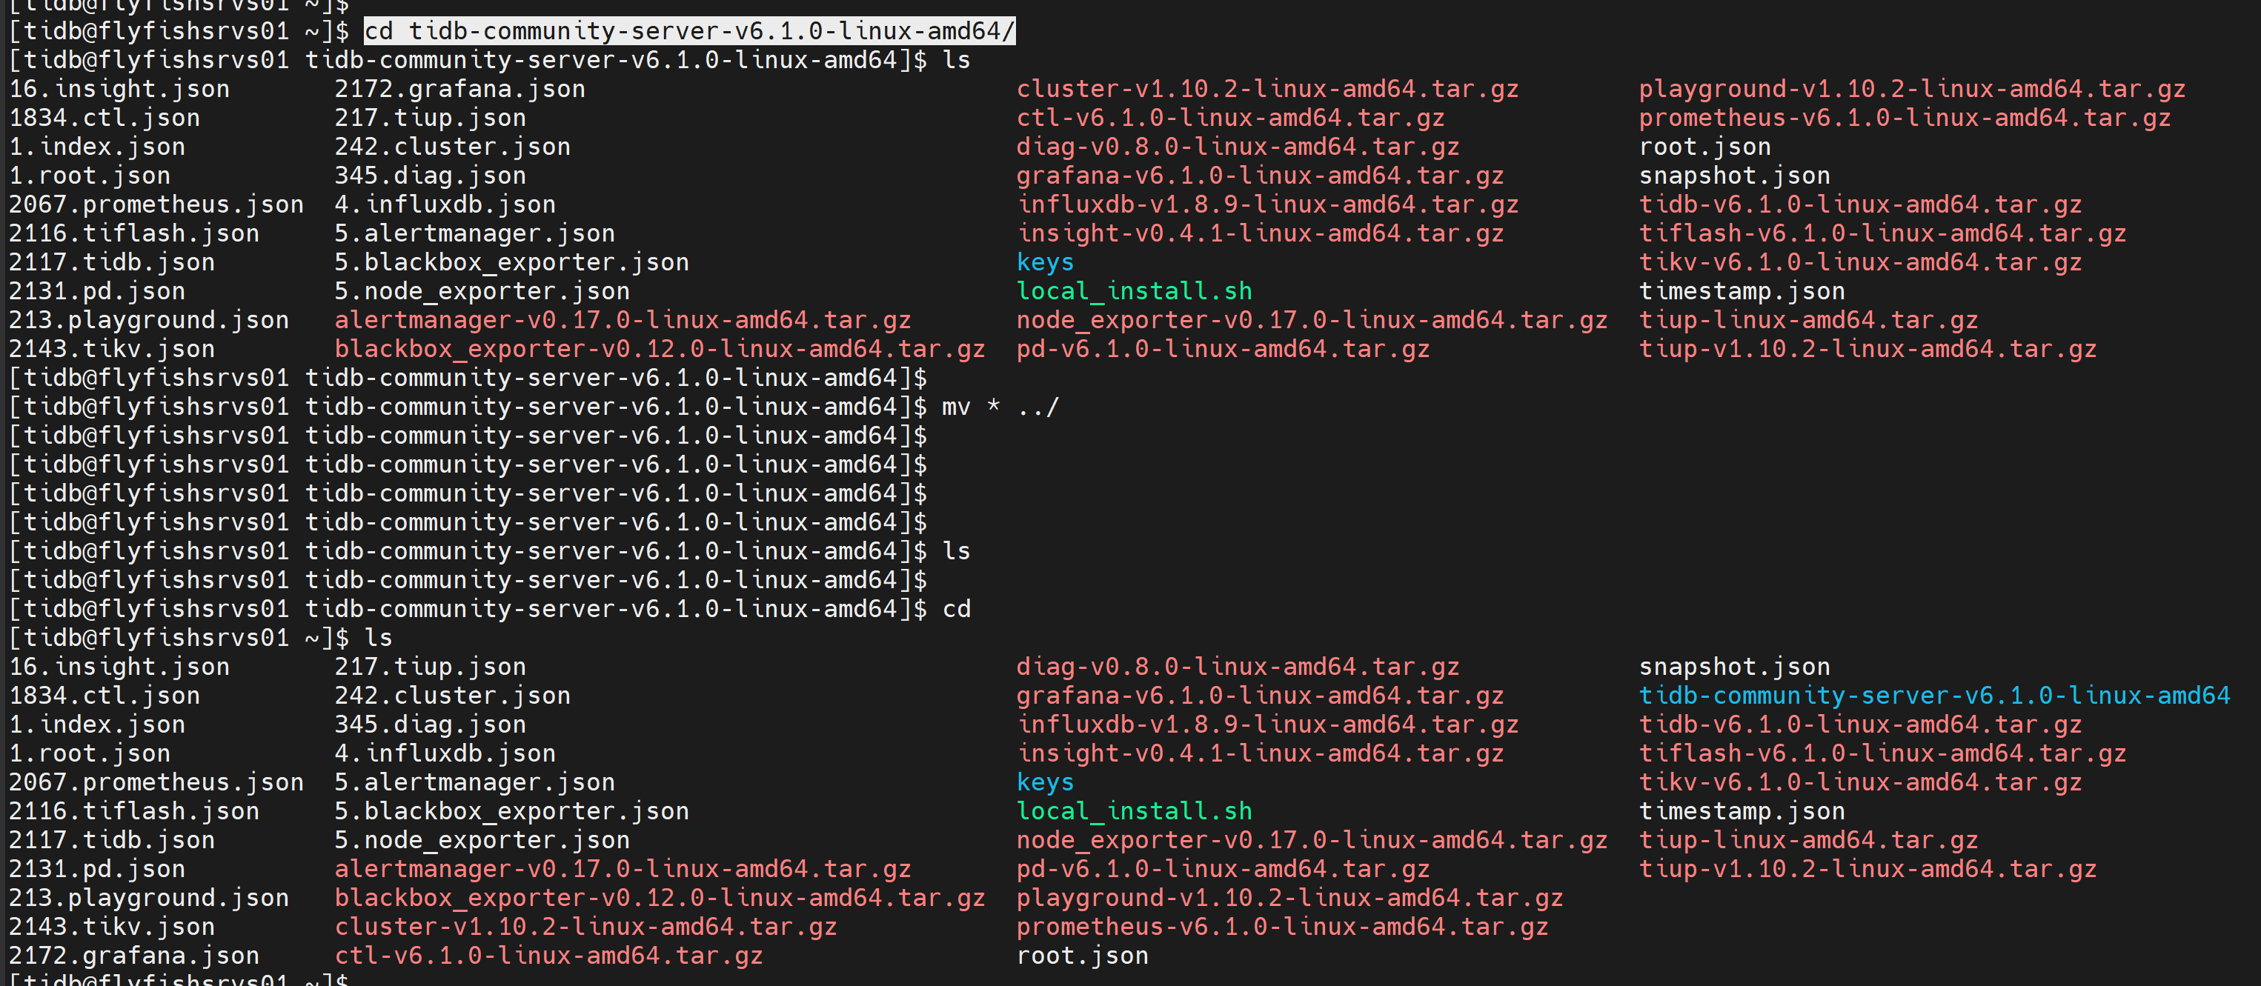Click blackbox_exporter-v0.12.0 tar.gz in the first ls output

(660, 349)
